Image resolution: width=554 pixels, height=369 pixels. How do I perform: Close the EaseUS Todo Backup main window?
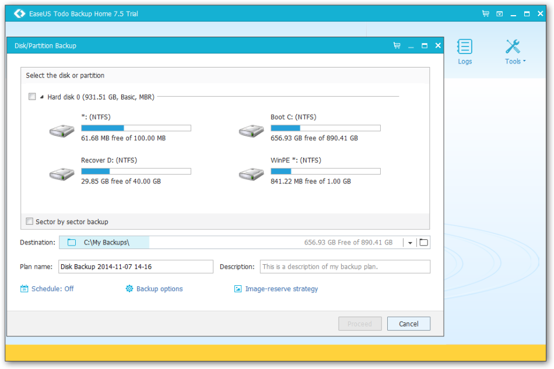[540, 14]
